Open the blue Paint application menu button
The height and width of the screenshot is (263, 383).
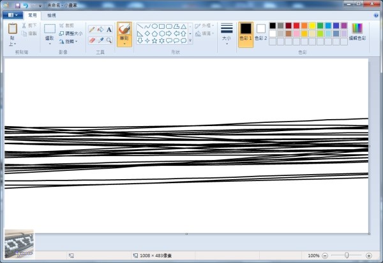pos(13,15)
